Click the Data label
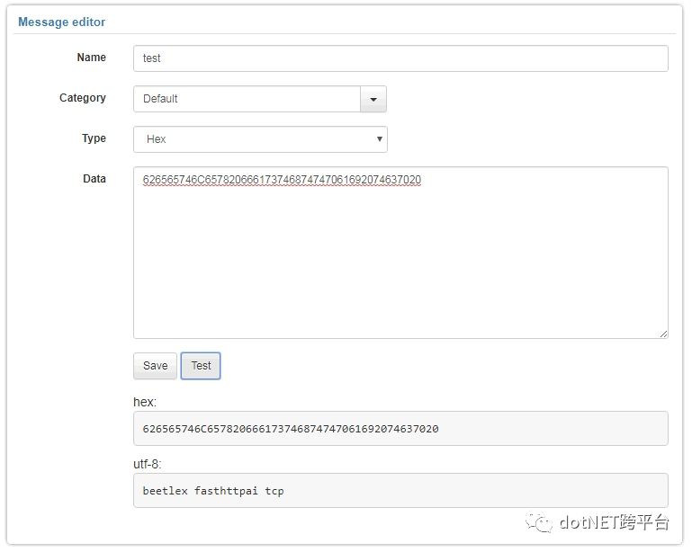 pyautogui.click(x=94, y=179)
